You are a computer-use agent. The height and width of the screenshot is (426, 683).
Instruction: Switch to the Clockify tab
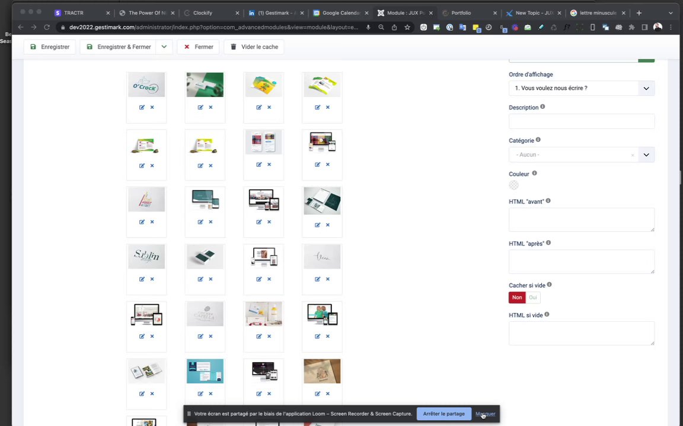(211, 13)
